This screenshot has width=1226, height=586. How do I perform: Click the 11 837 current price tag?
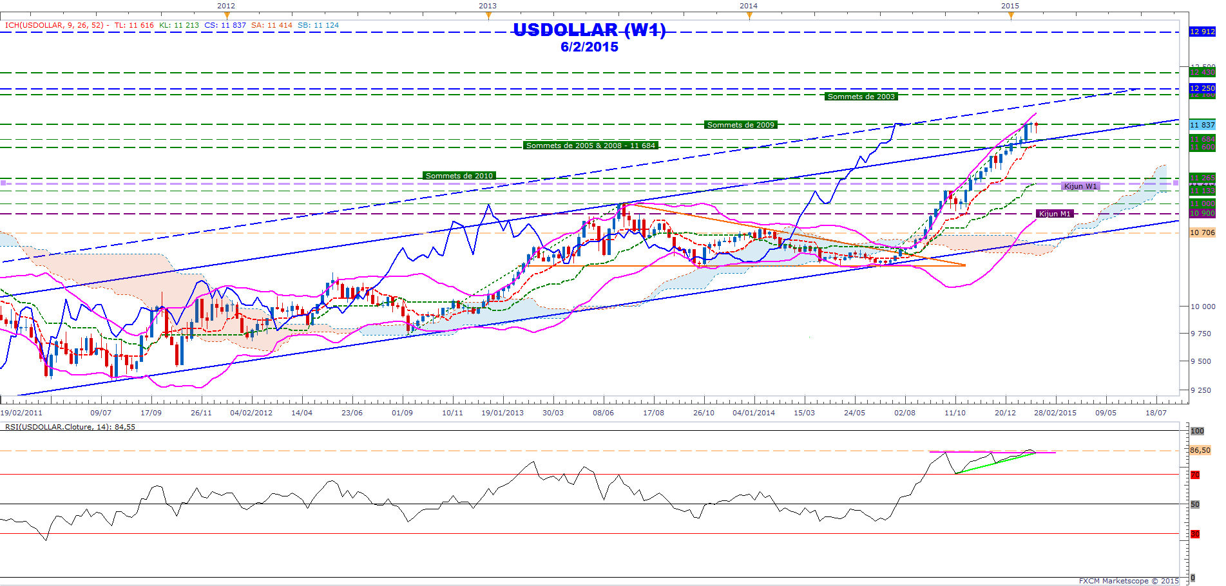click(x=1202, y=125)
